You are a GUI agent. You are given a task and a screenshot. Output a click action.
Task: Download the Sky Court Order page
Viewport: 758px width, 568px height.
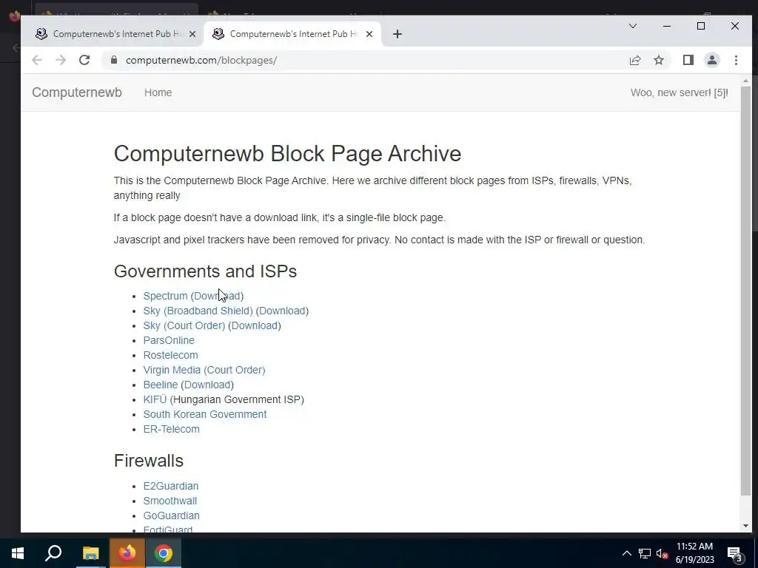tap(255, 325)
